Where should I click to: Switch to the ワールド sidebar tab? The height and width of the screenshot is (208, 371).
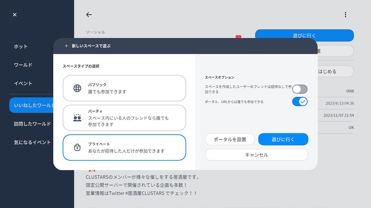pyautogui.click(x=23, y=65)
